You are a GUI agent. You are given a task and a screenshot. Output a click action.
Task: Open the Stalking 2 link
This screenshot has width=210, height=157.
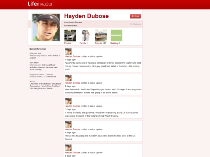(115, 43)
